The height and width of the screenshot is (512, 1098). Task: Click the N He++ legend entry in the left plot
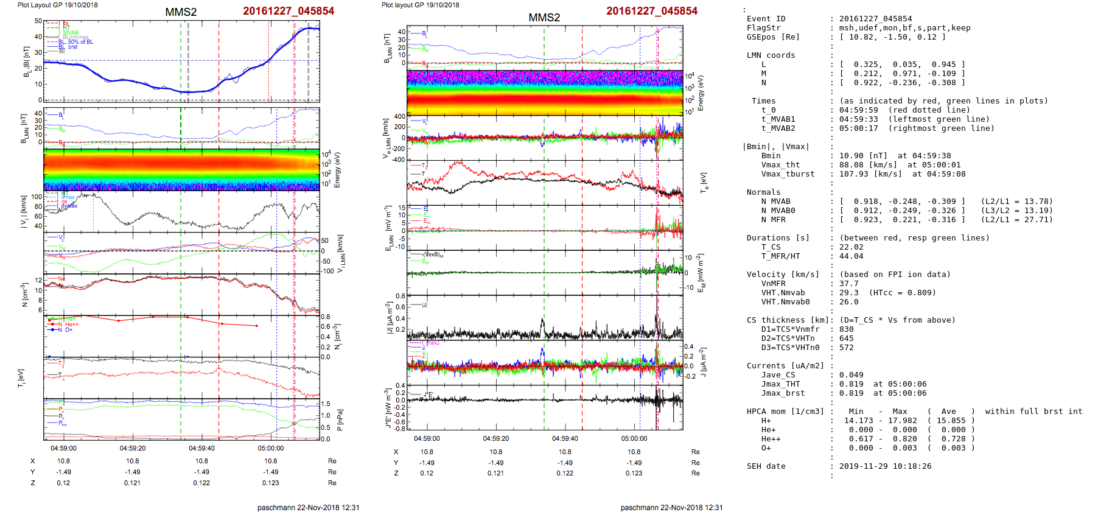coord(68,324)
